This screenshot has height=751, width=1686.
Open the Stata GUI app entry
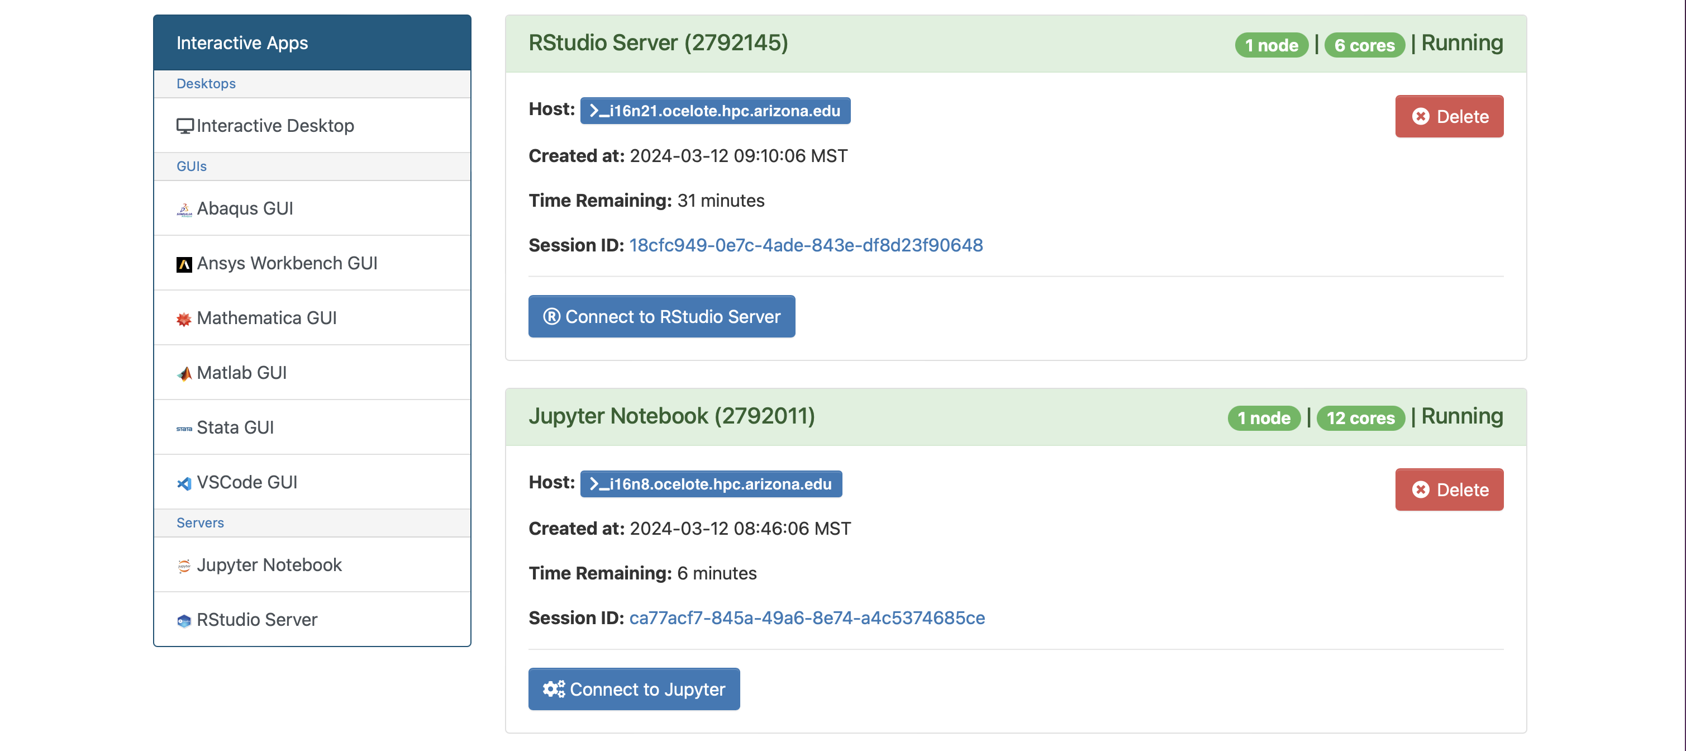point(235,427)
